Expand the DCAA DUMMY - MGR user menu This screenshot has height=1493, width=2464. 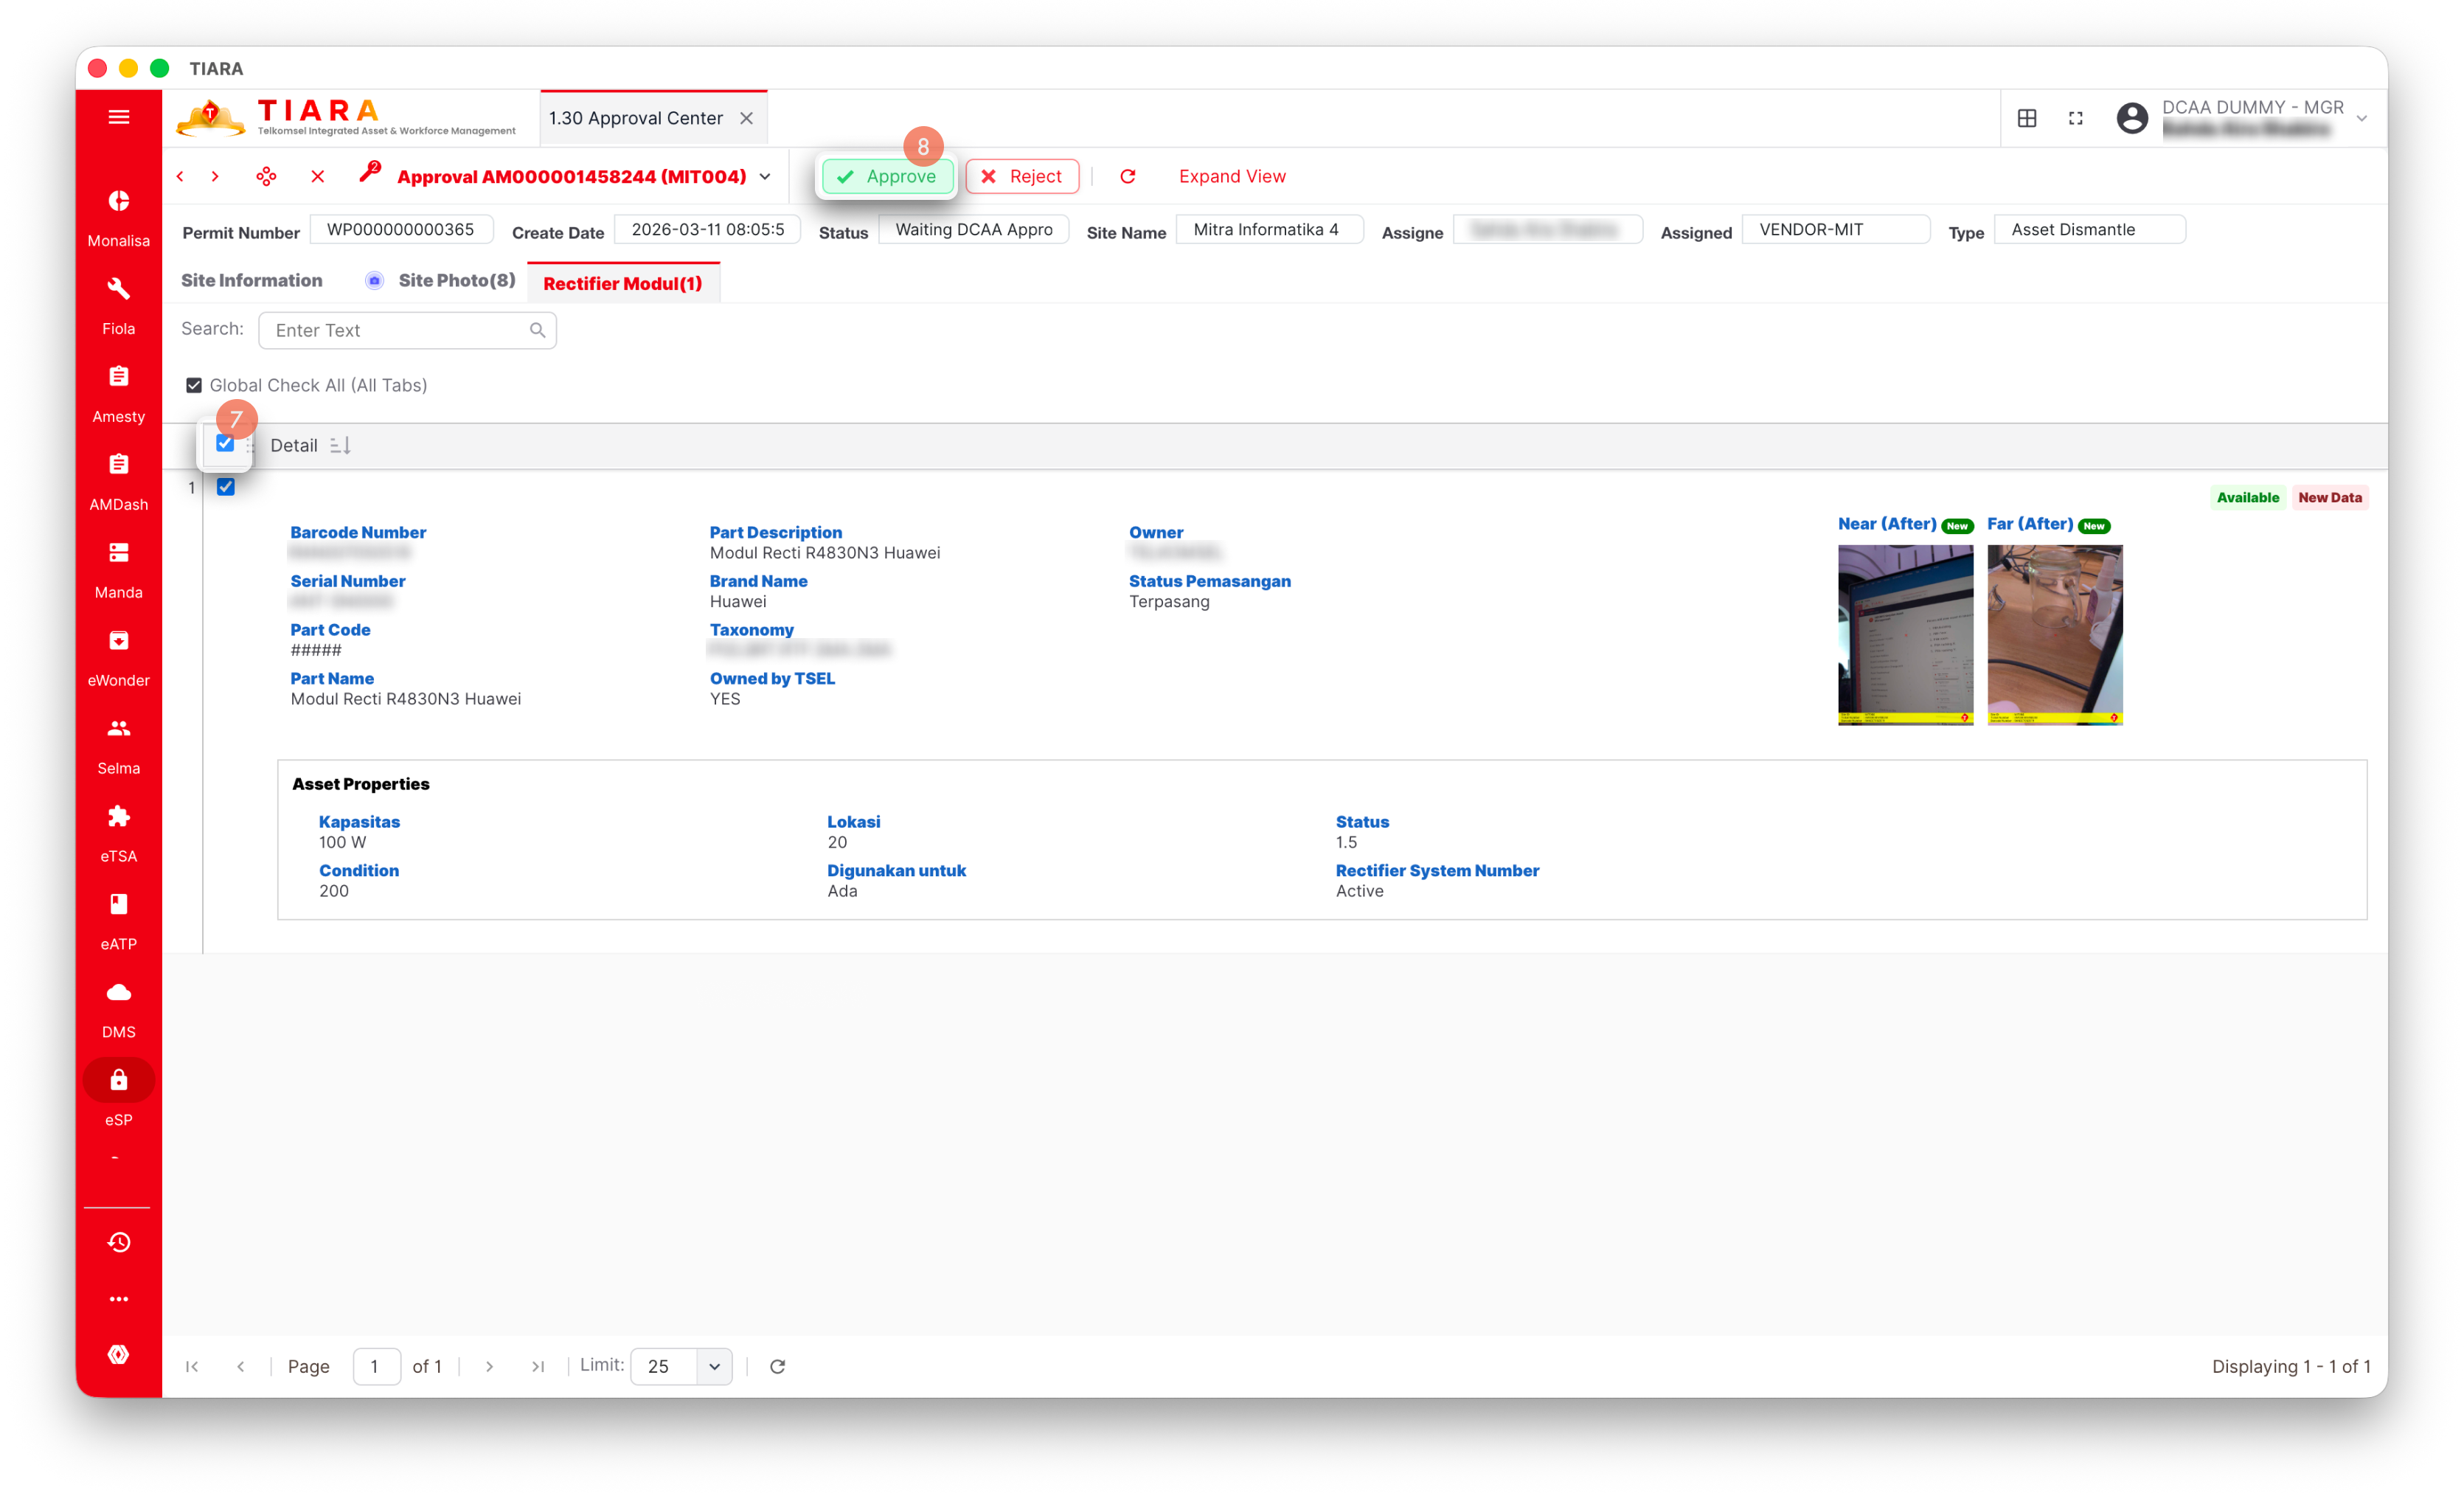[x=2361, y=118]
